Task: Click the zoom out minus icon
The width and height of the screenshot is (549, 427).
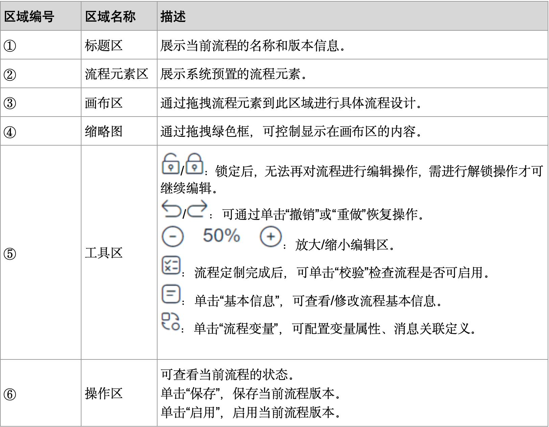Action: pos(173,236)
